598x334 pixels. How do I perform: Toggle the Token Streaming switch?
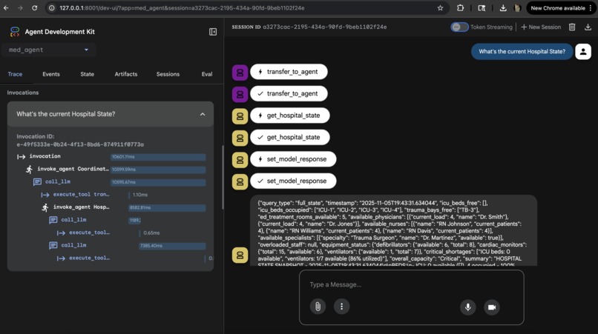pyautogui.click(x=459, y=27)
